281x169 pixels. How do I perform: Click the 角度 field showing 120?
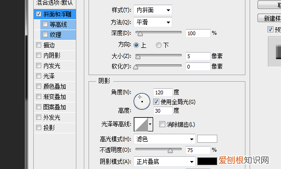pos(163,92)
